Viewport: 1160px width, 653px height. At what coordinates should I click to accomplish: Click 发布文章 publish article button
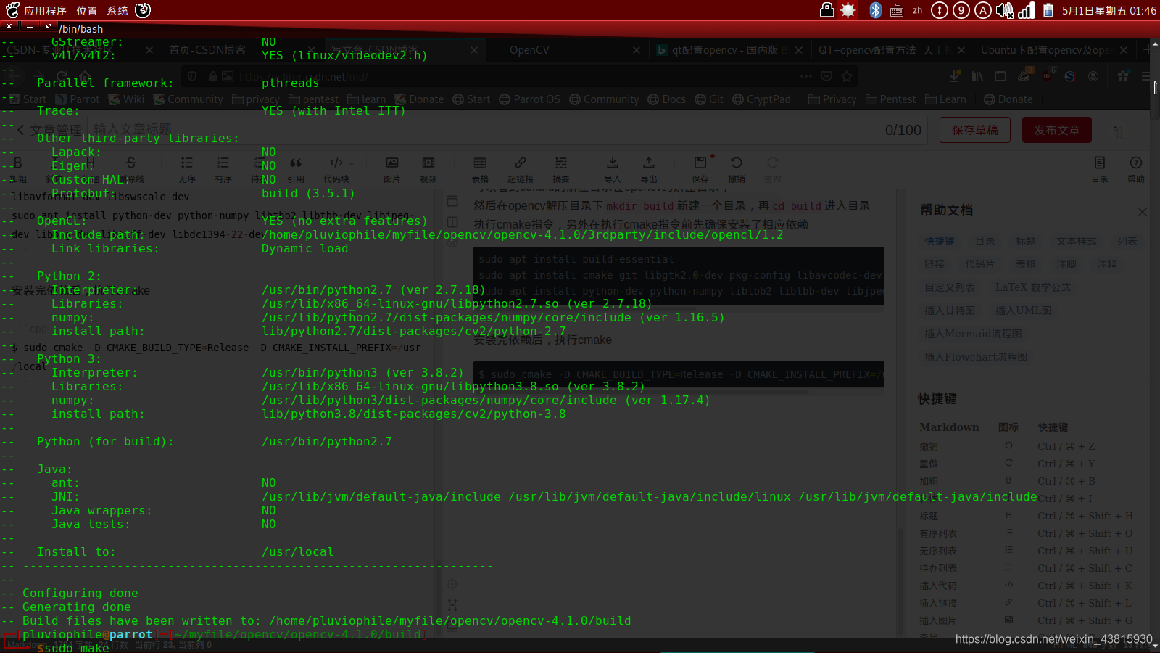1057,130
